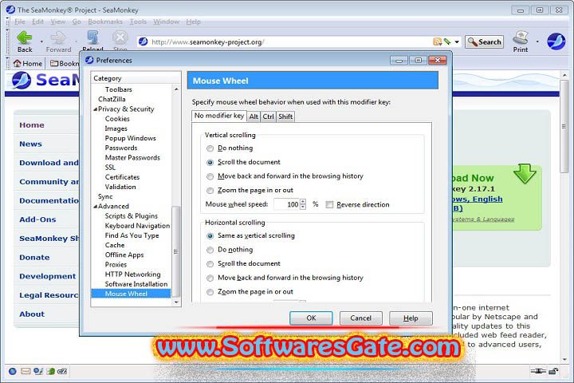Click the Forward arrow toolbar icon
The image size is (574, 383).
coord(58,38)
